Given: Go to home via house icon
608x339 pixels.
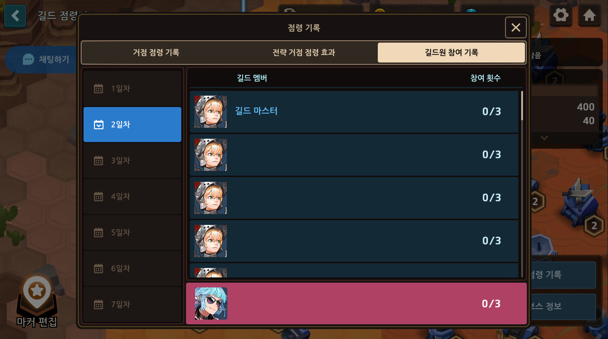Looking at the screenshot, I should [589, 15].
